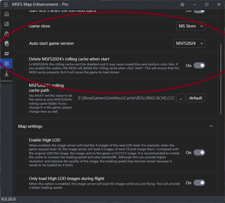Click version number 8.0.26.0 in status bar
Viewport: 225px width, 203px height.
9,199
